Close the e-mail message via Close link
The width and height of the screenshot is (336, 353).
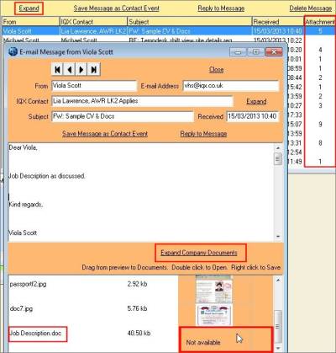point(216,69)
